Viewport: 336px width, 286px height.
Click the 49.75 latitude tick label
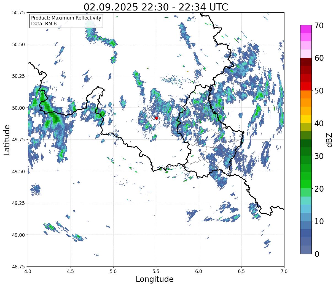coord(18,140)
